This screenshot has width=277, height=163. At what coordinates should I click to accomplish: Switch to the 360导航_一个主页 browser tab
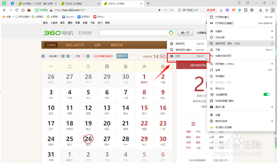coord(38,3)
